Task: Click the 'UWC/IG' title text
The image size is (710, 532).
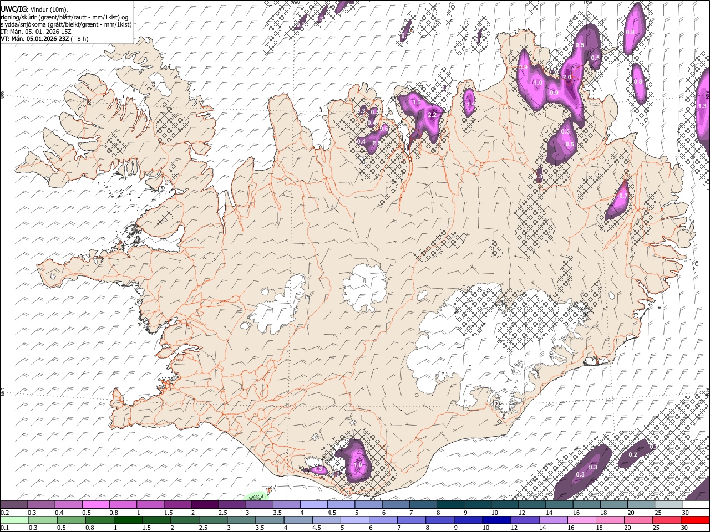Action: pyautogui.click(x=13, y=8)
